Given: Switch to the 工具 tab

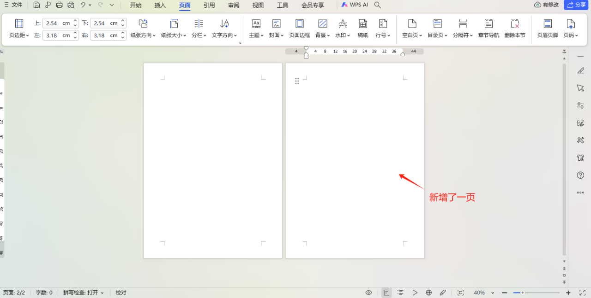Looking at the screenshot, I should pos(283,5).
